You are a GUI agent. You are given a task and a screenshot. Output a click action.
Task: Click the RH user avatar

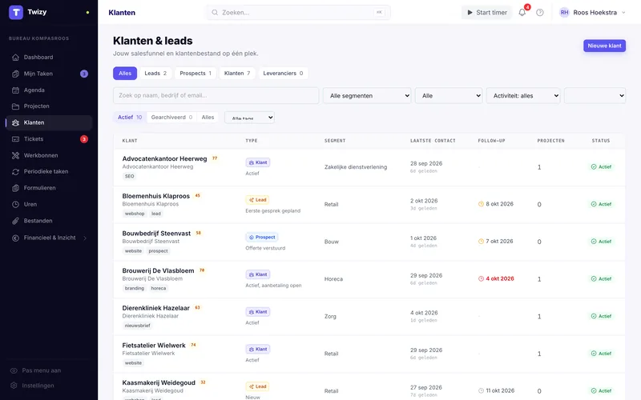[564, 13]
